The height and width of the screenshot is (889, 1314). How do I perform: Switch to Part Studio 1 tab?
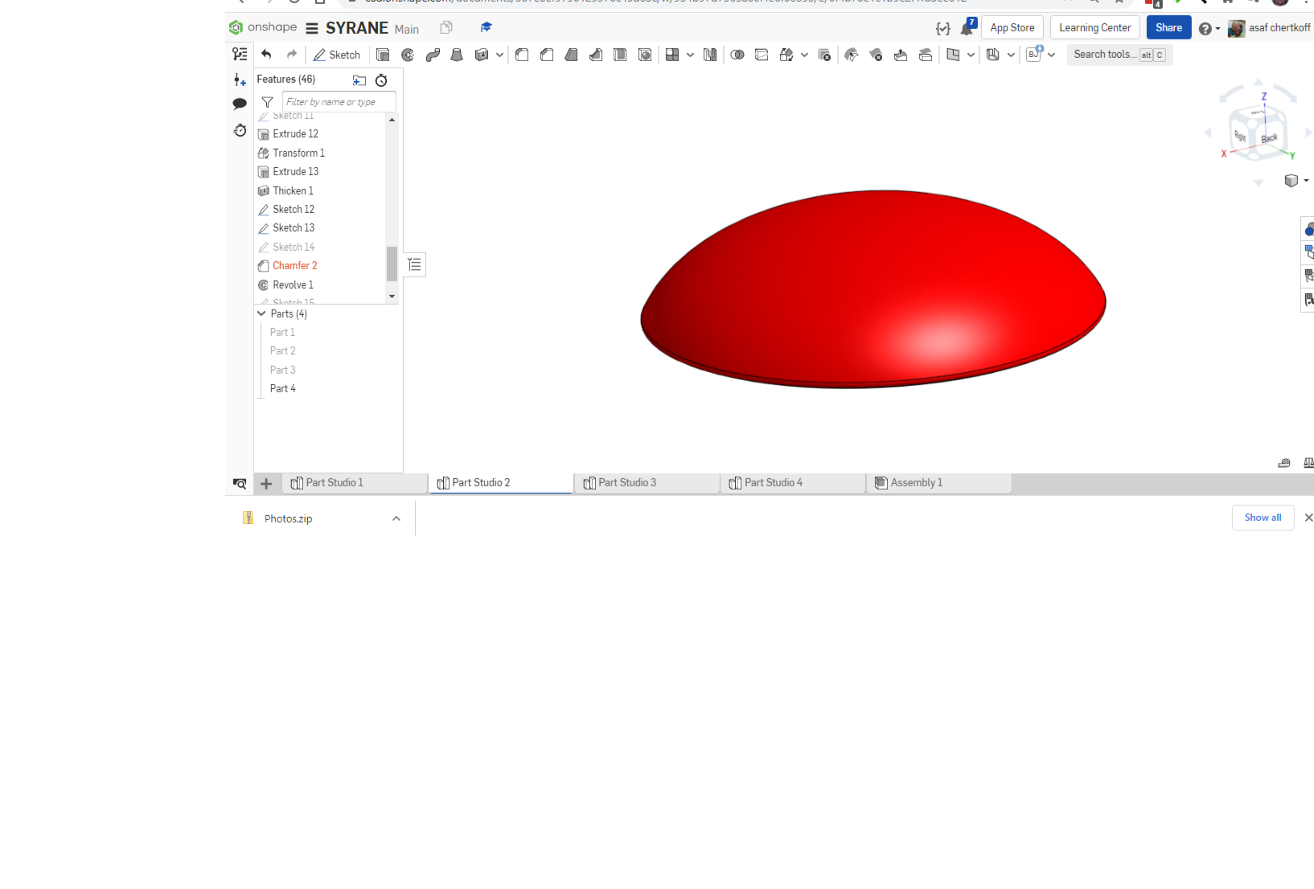coord(355,483)
